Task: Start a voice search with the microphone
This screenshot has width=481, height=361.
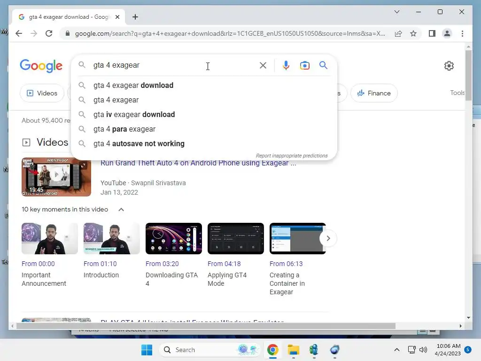Action: pos(286,65)
